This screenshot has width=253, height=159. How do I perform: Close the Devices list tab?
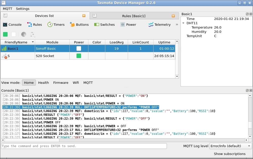84,16
